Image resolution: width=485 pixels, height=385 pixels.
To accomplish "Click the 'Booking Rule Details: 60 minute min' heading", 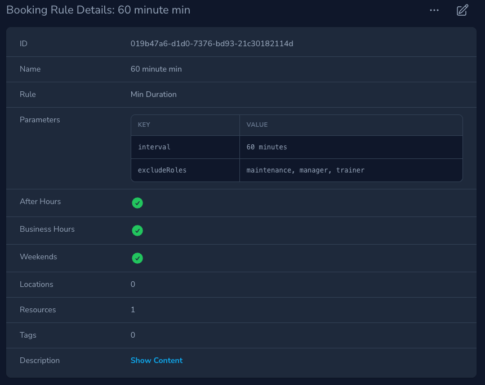I will (x=99, y=10).
